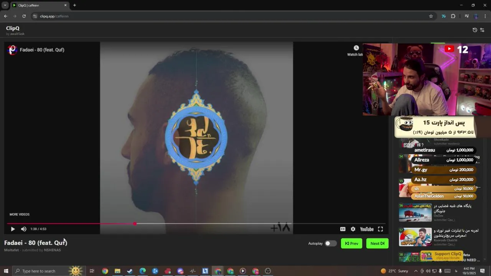
Task: Open the channel avatar beside video title
Action: point(12,50)
